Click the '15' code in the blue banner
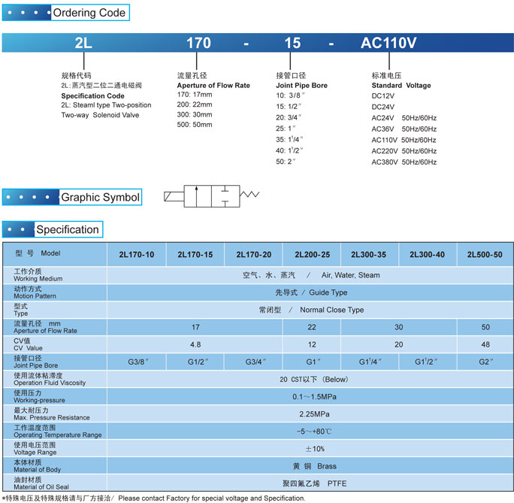Screen dimensions: 514x503 292,43
